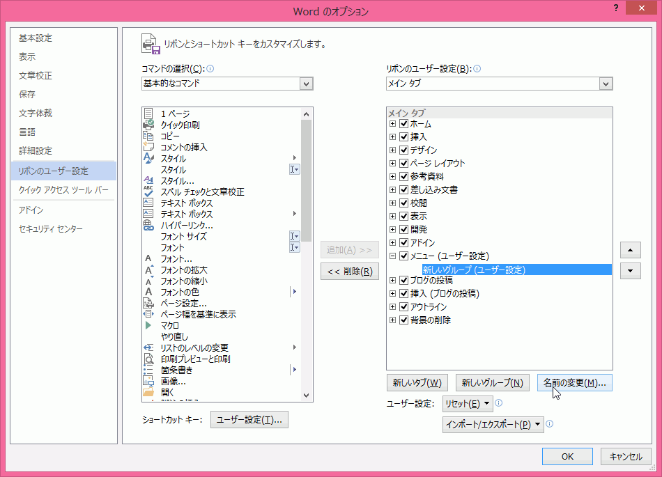
Task: Click the help question mark button
Action: pos(617,8)
